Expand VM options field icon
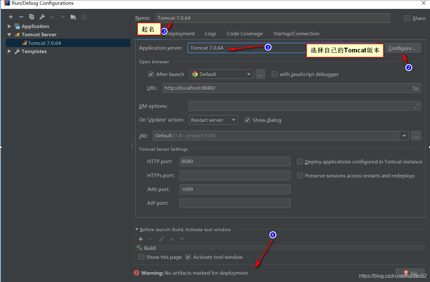 (x=416, y=106)
